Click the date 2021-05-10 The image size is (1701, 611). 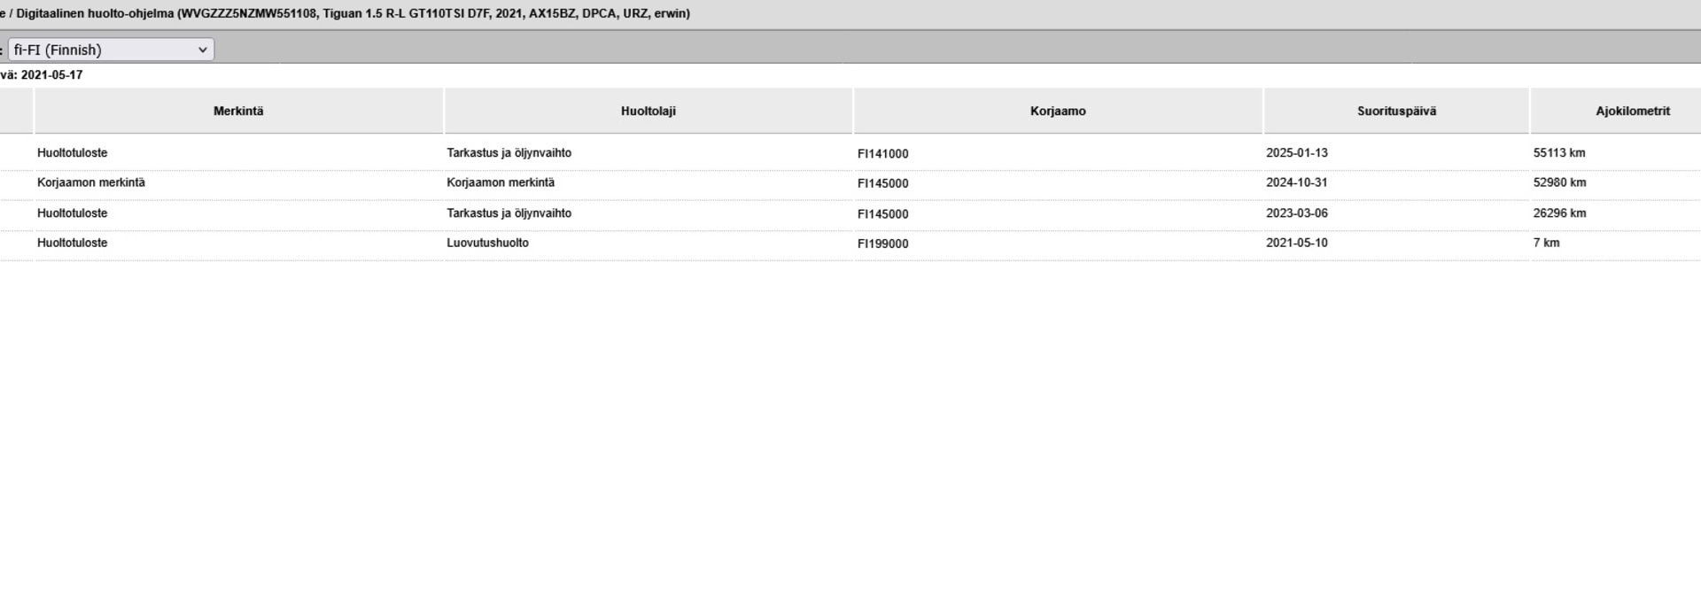tap(1297, 243)
